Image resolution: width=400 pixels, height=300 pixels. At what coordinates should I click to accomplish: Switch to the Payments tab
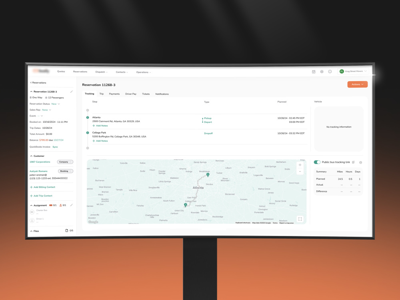coord(114,94)
